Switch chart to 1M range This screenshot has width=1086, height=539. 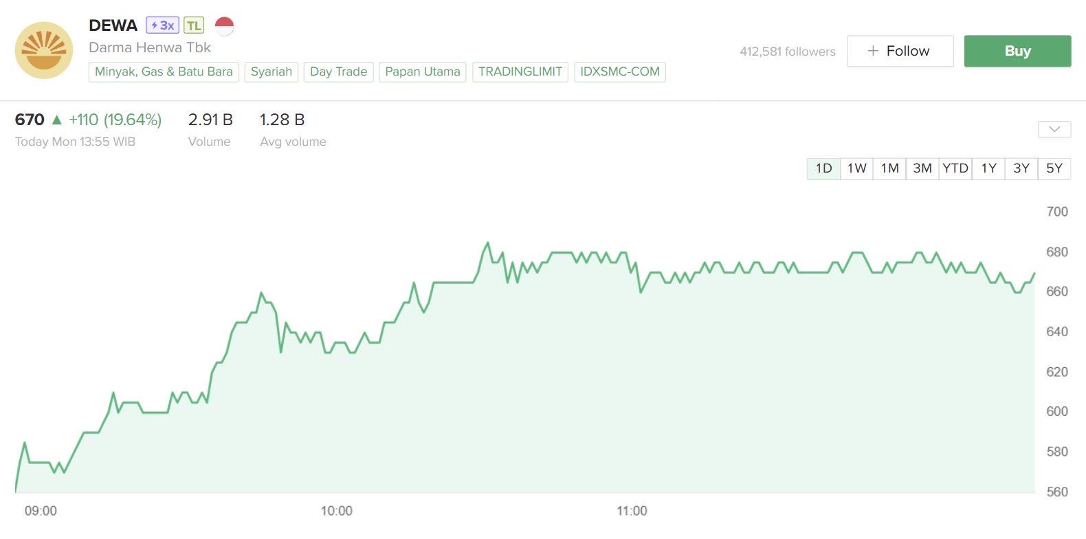pos(889,168)
